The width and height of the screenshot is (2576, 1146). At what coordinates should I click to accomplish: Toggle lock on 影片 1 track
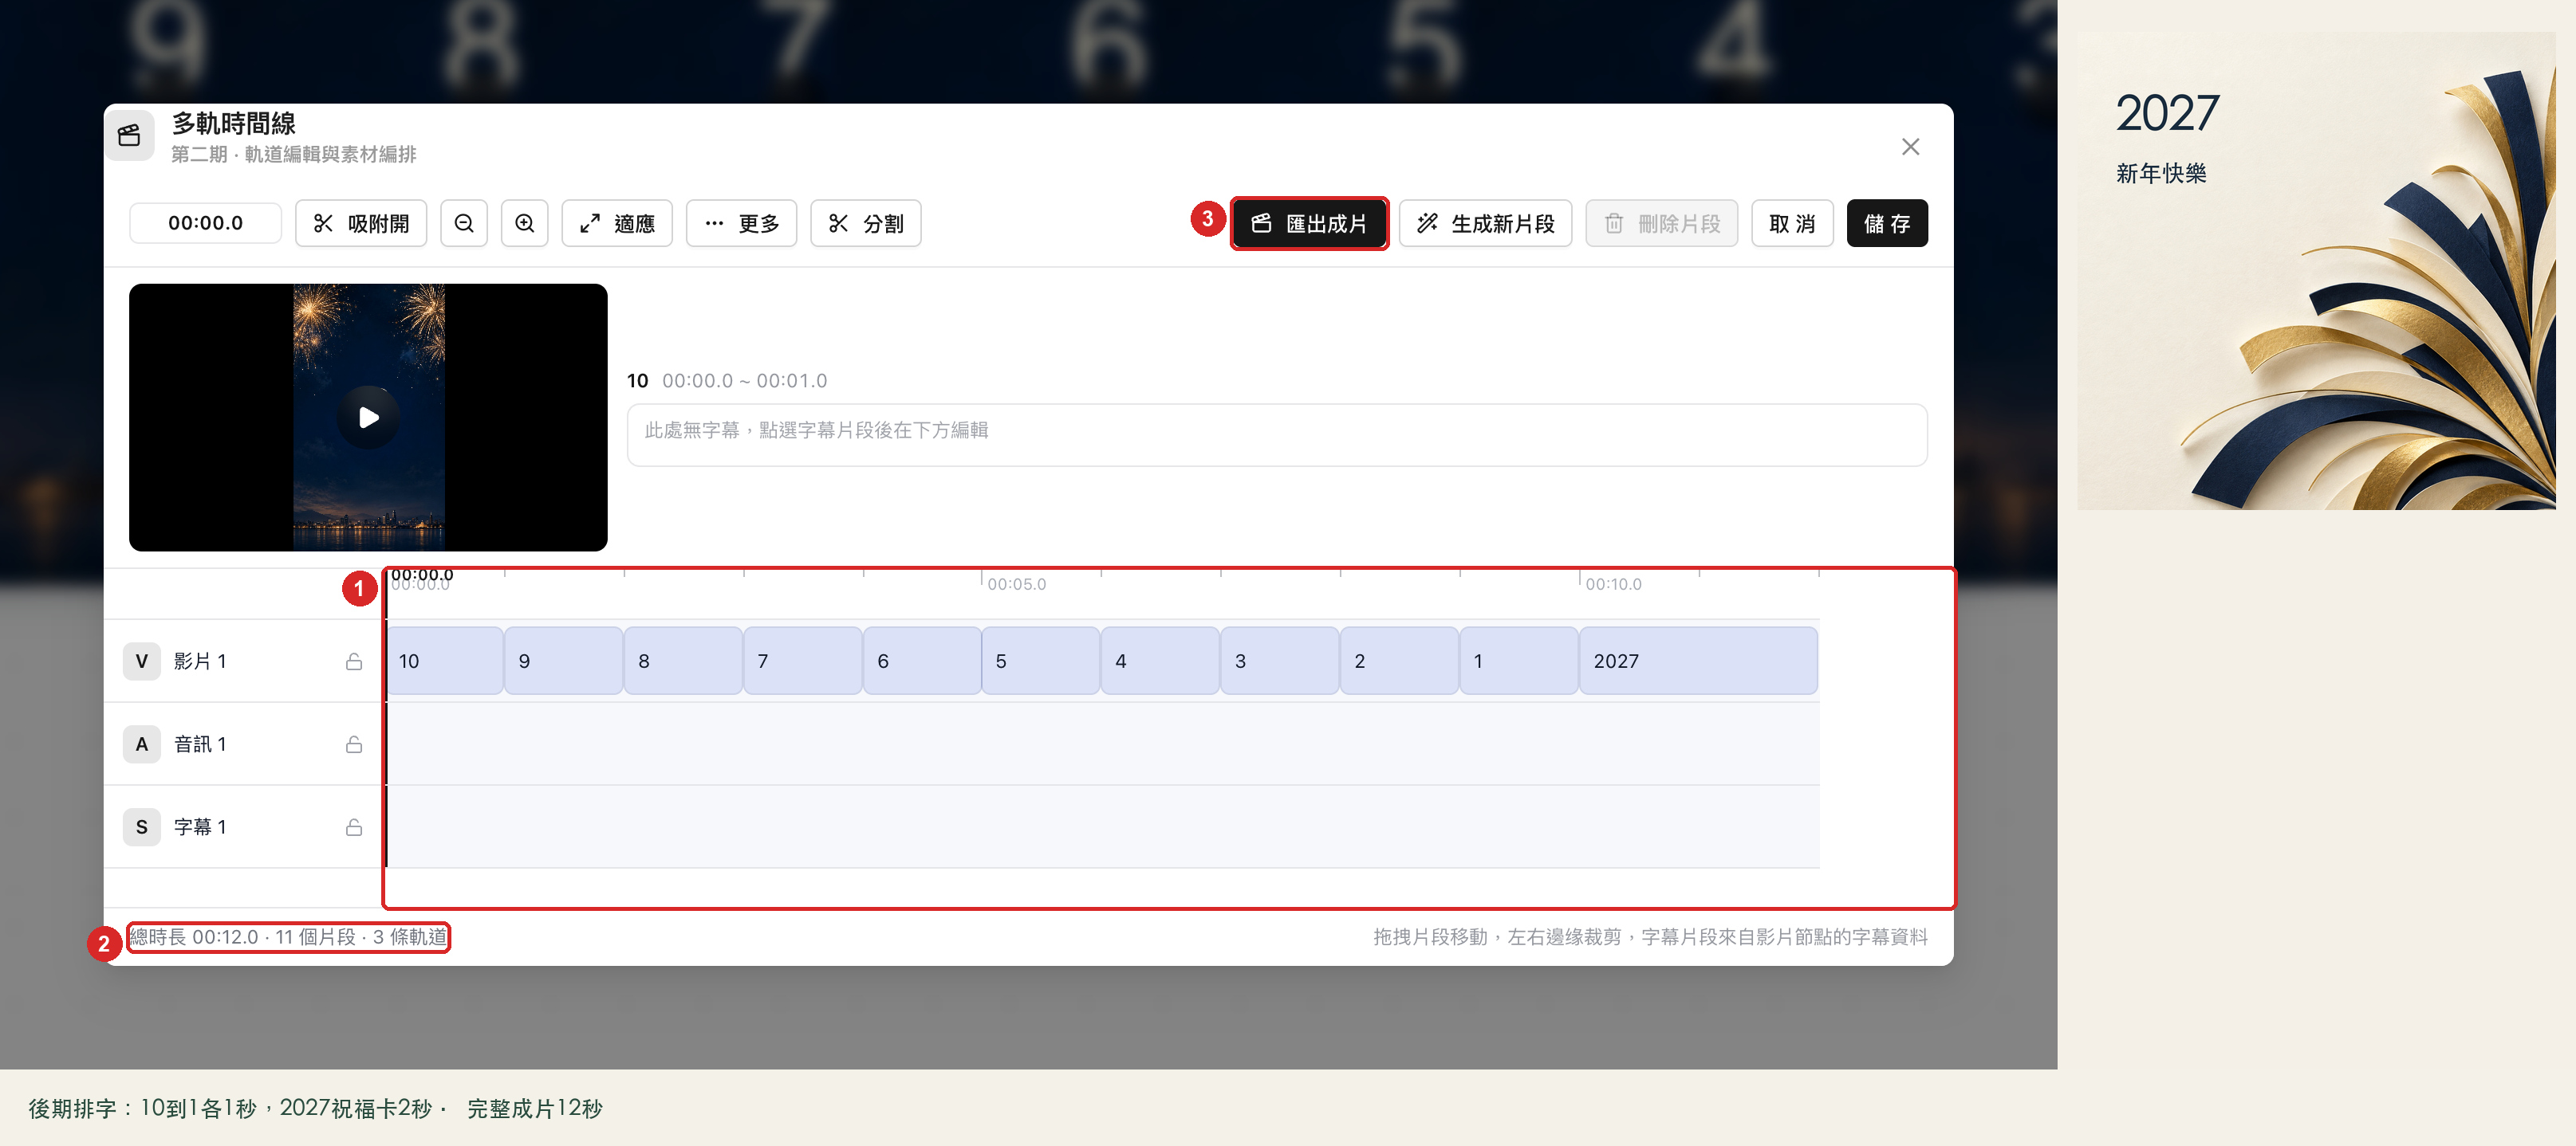tap(354, 661)
